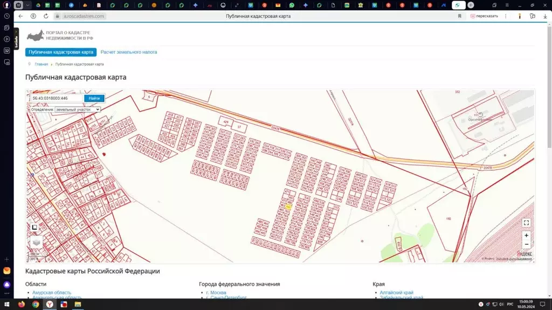Zoom out the map with minus button
552x310 pixels.
(526, 244)
